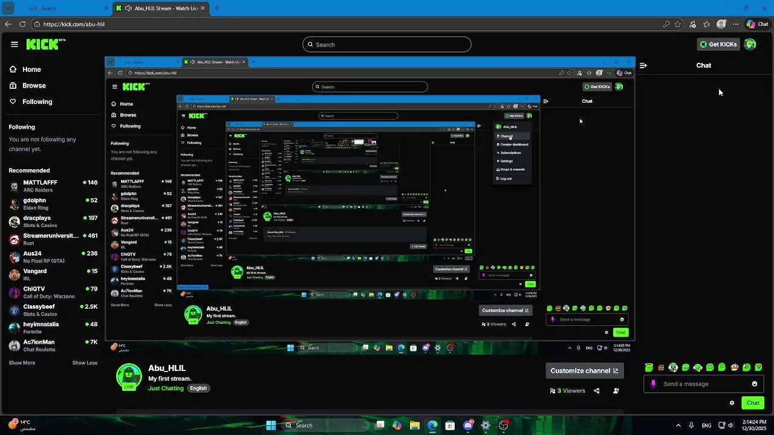Open heyimnatalia Fortnite channel

tap(53, 327)
